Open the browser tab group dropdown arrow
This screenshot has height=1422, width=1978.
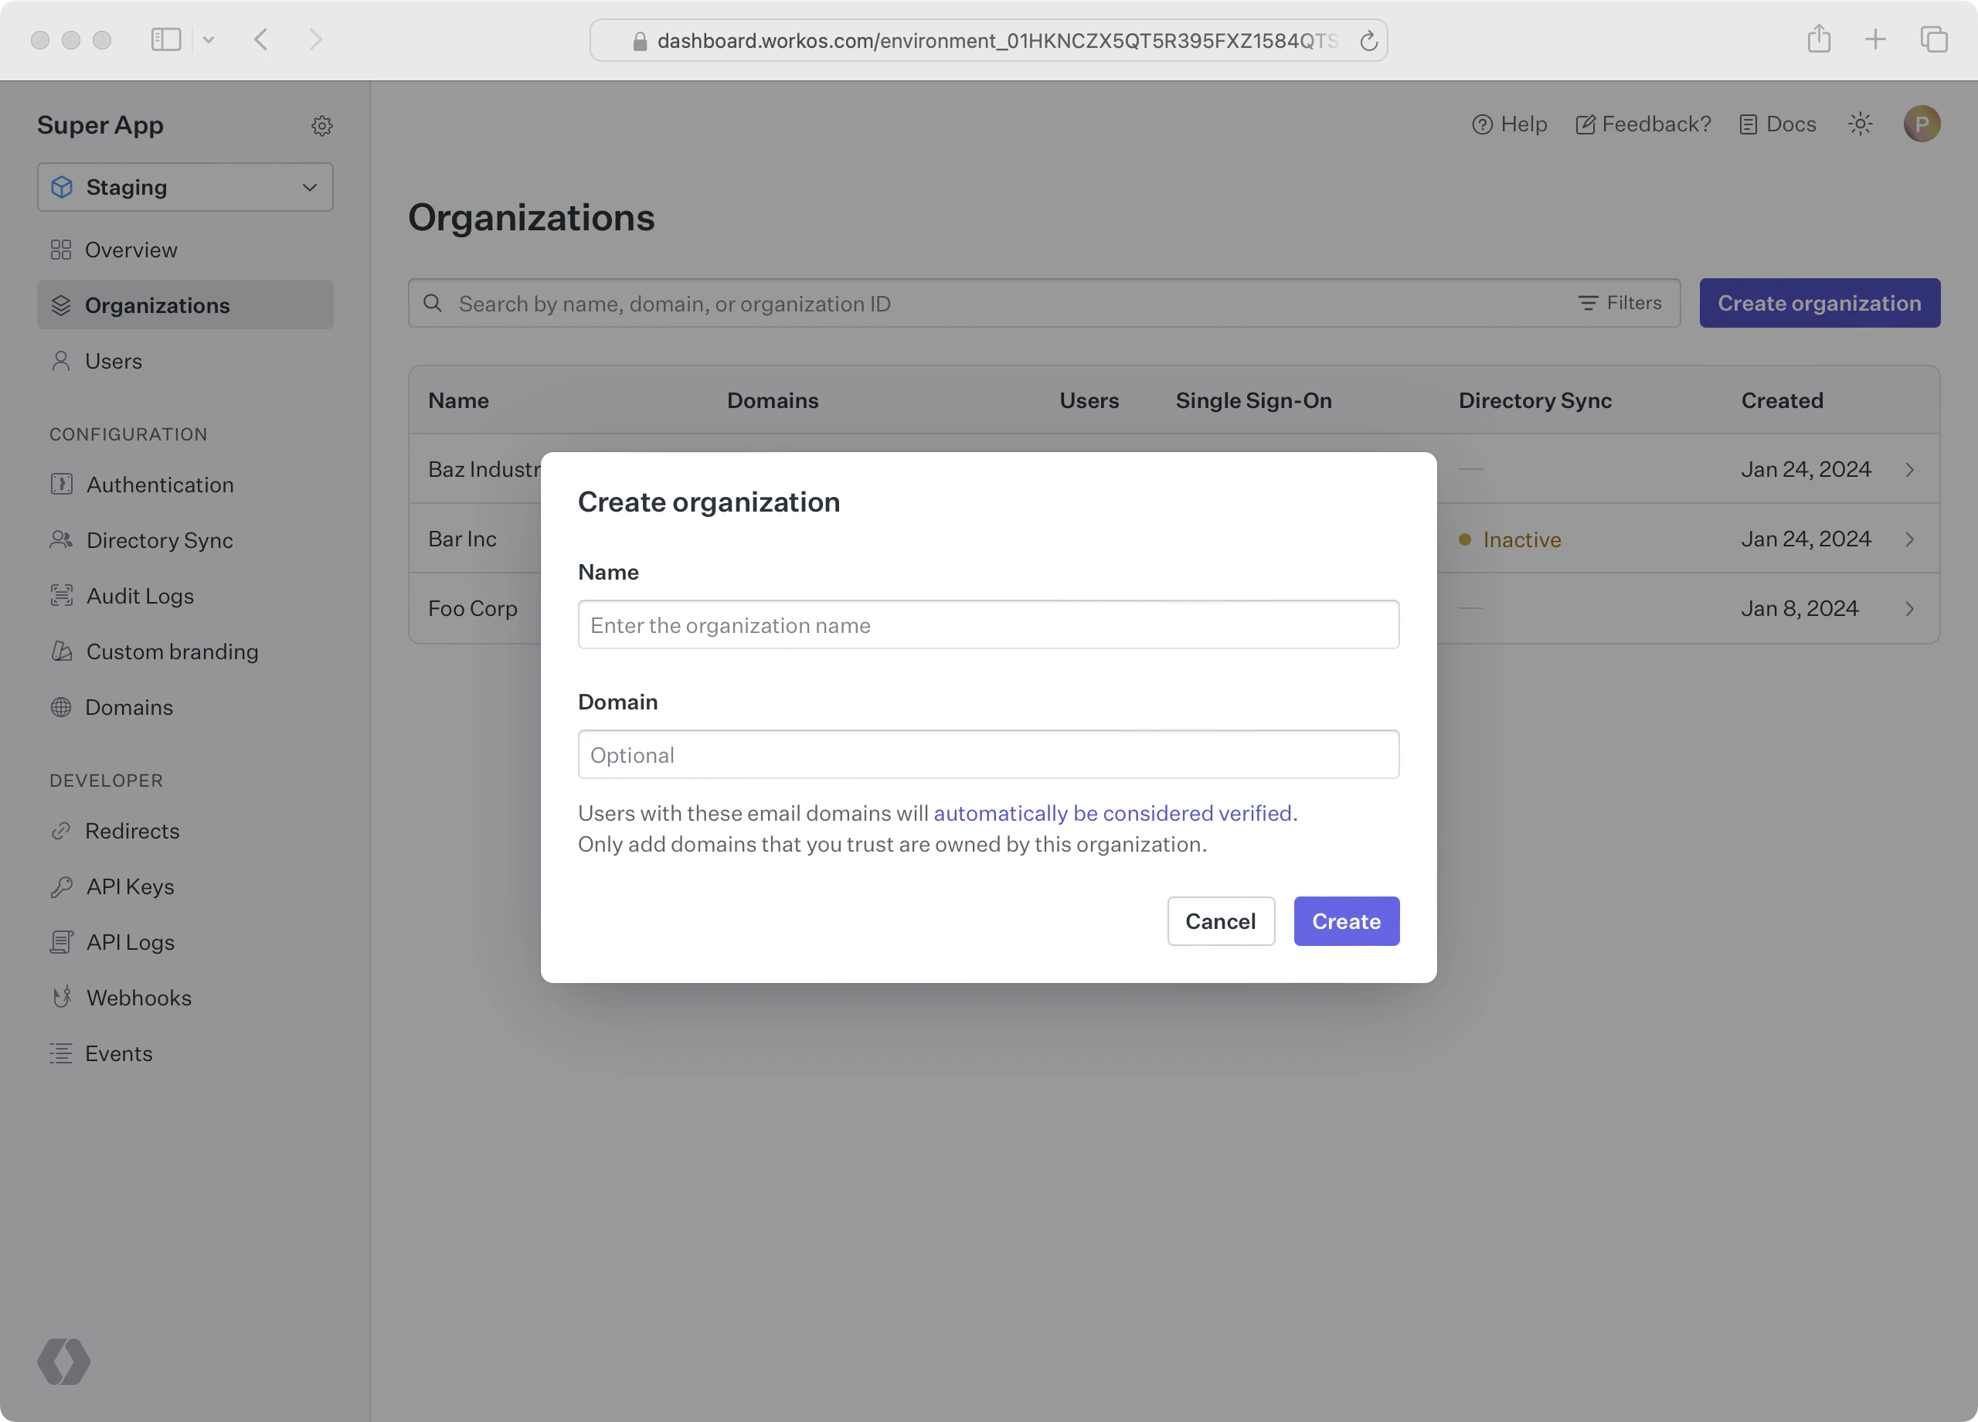pyautogui.click(x=209, y=39)
